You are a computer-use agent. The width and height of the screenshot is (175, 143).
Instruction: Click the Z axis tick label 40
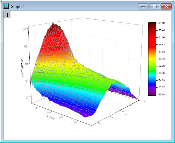point(26,64)
